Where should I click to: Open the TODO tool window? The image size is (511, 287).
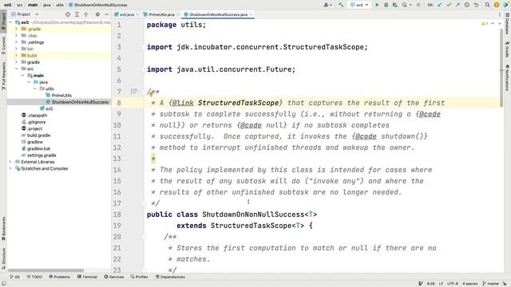coord(34,277)
